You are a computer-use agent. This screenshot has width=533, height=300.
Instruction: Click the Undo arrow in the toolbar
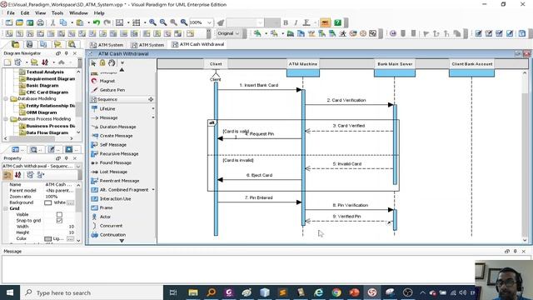click(97, 22)
